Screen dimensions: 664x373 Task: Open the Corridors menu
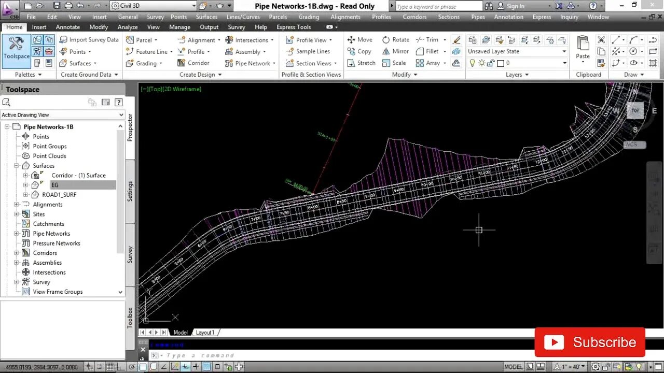(415, 17)
